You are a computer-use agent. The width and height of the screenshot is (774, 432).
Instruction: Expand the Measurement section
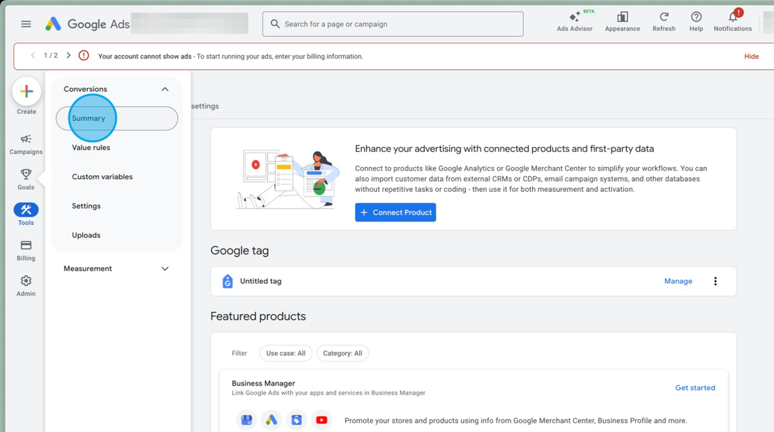[164, 268]
